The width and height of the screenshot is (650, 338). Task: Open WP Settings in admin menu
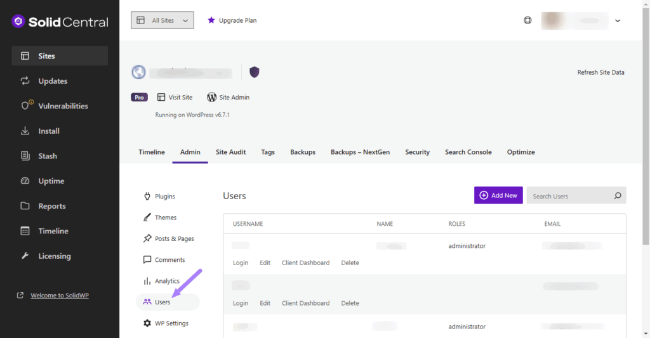171,323
